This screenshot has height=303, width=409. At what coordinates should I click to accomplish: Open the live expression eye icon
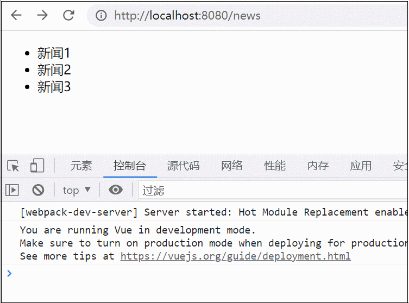point(115,190)
